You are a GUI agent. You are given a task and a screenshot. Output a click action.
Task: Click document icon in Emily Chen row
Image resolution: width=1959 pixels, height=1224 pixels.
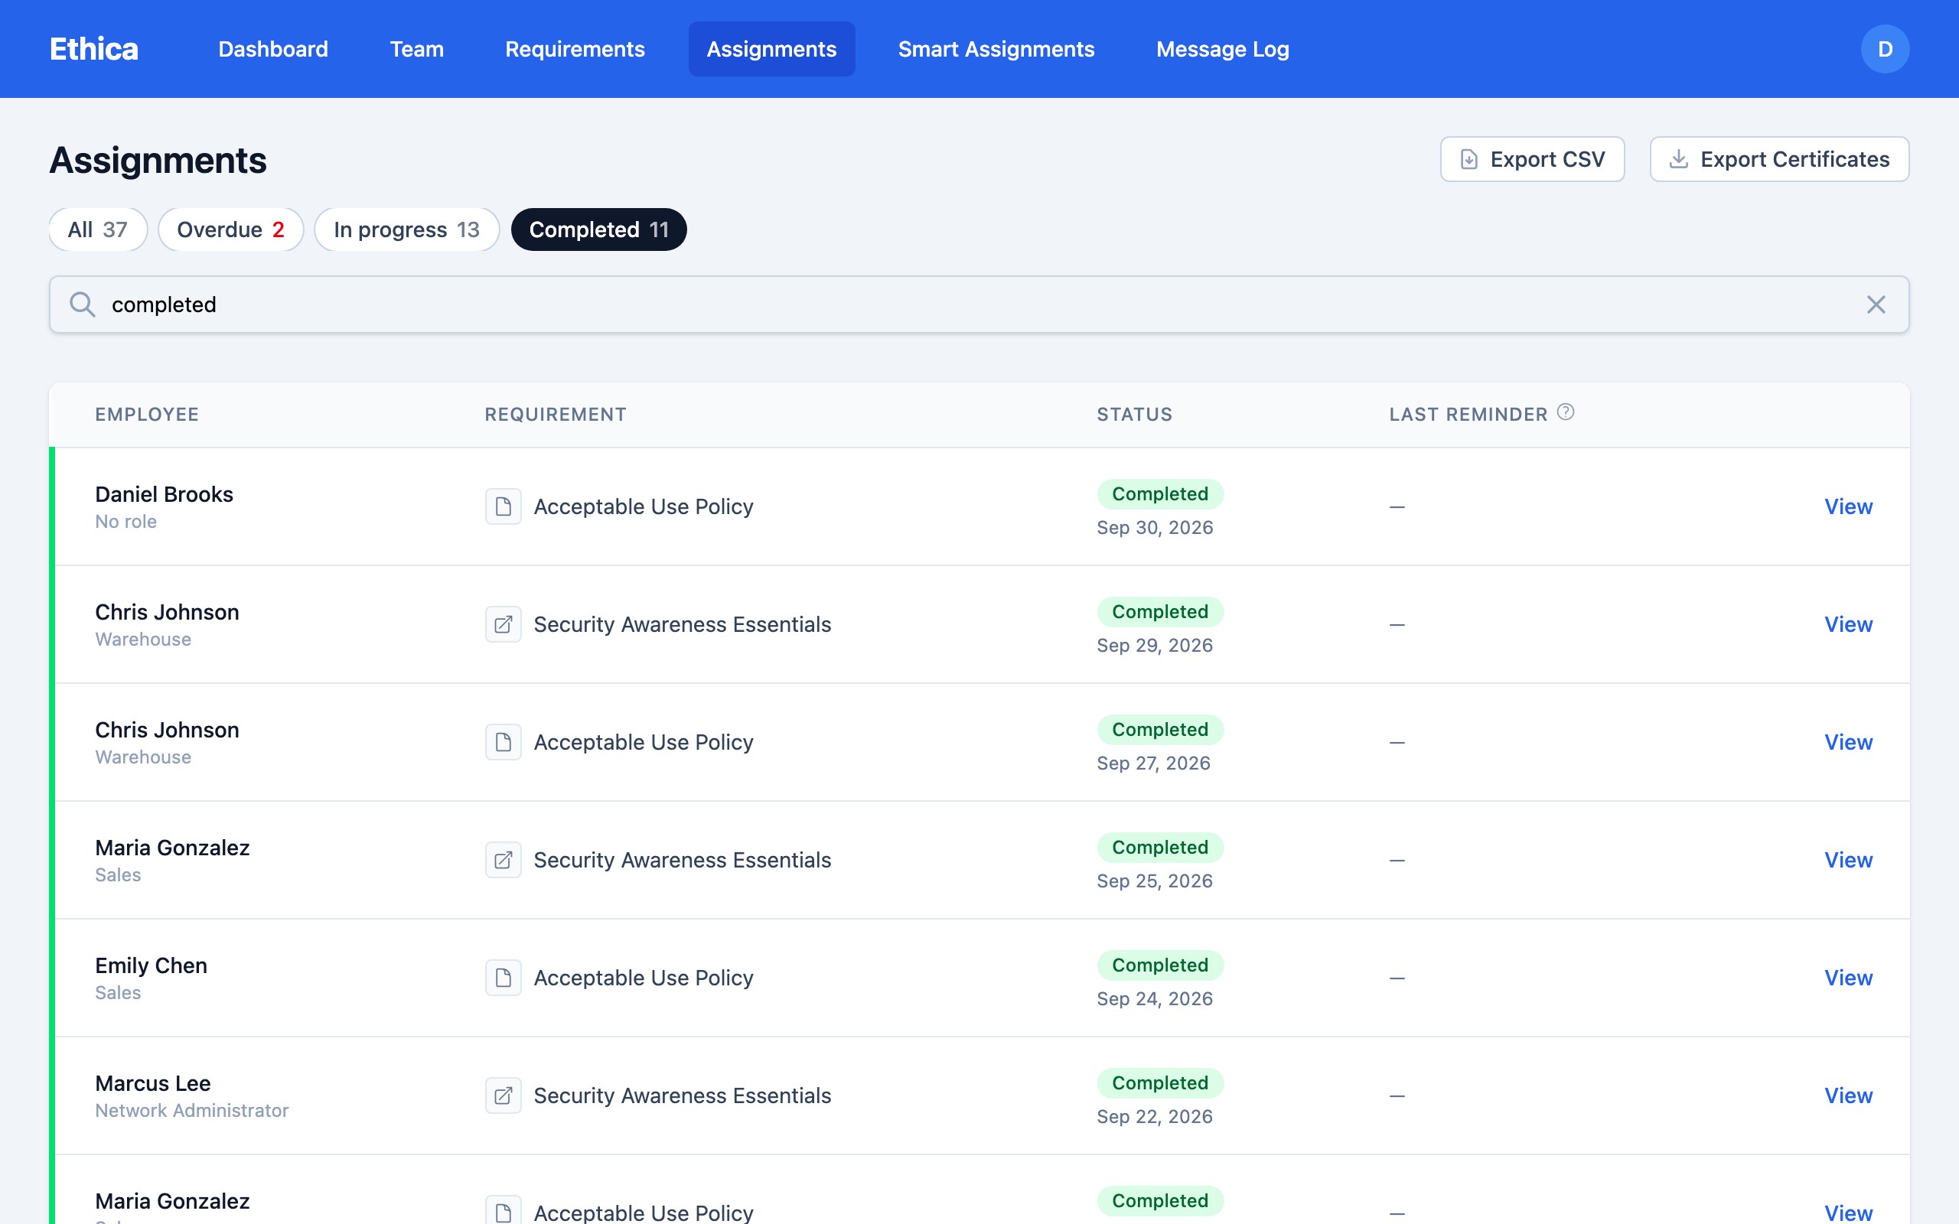(x=504, y=978)
